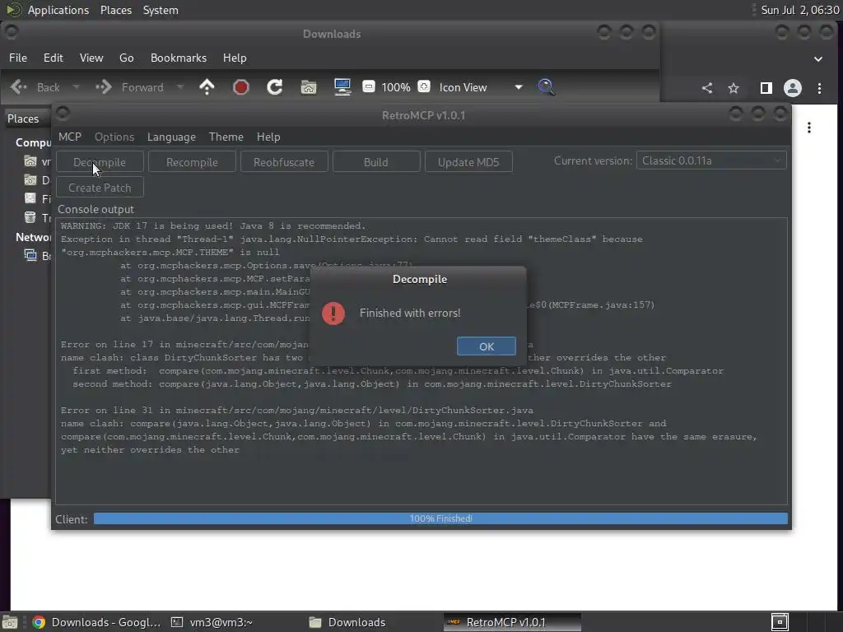Click the red error icon in dialog

tap(333, 314)
